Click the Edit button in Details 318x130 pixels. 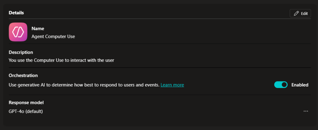(300, 13)
